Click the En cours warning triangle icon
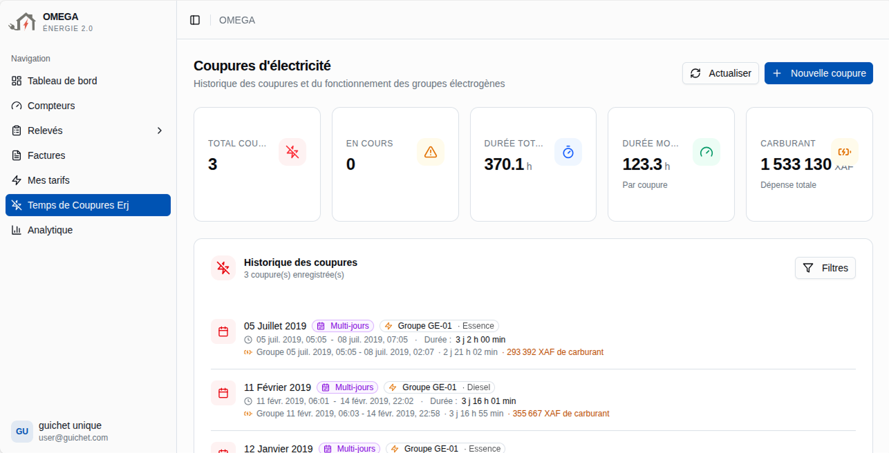 pyautogui.click(x=431, y=152)
